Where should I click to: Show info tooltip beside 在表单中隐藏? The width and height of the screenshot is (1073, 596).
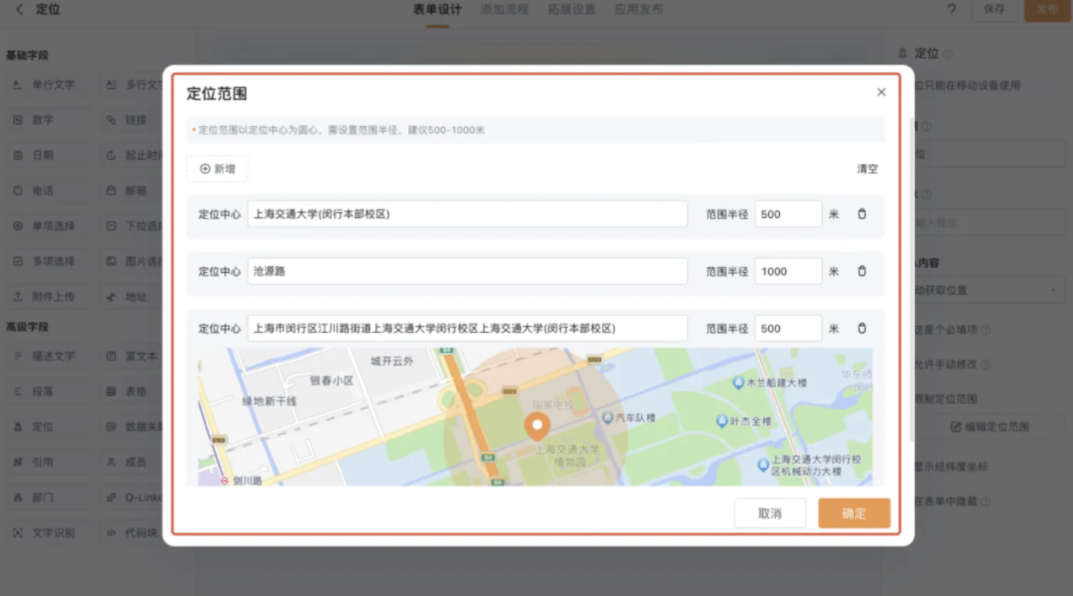985,502
